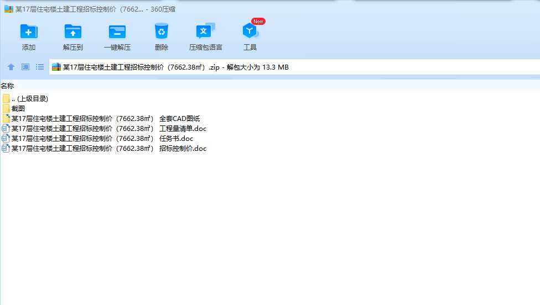
Task: Click the 360压缩 title bar app icon
Action: pos(9,9)
